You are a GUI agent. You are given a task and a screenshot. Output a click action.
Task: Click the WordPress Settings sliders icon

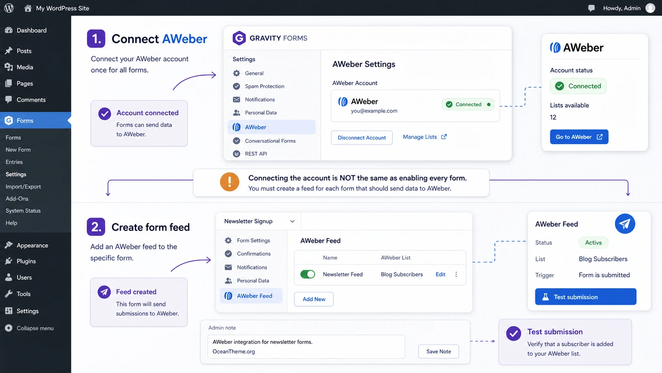9,311
